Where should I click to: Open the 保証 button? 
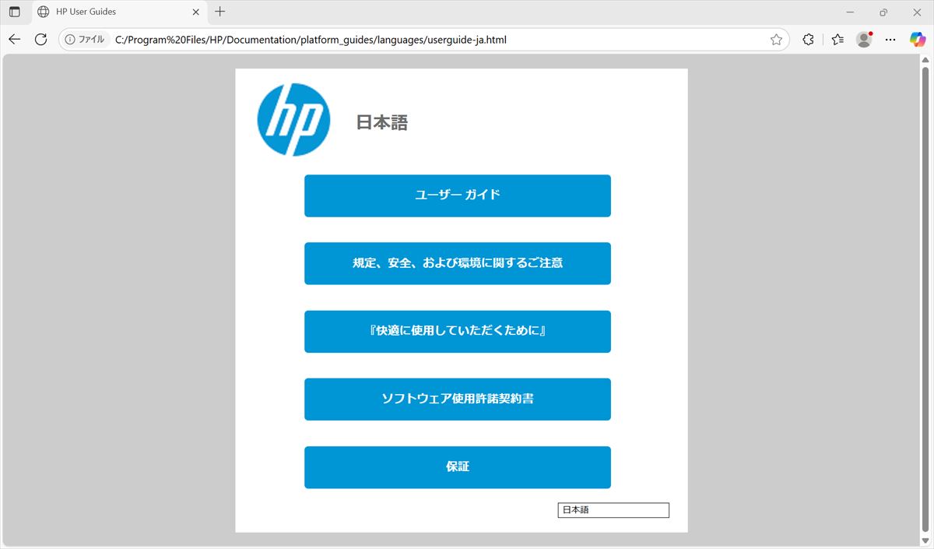point(458,467)
